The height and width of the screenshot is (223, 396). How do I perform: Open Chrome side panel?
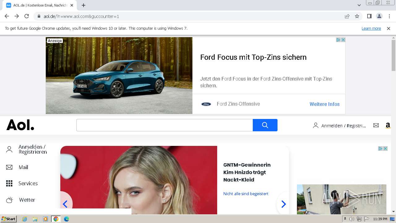(369, 16)
